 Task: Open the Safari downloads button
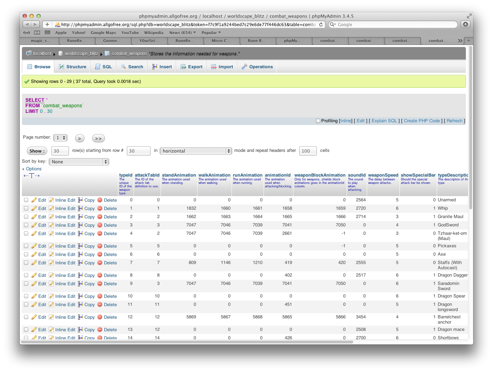(x=466, y=24)
